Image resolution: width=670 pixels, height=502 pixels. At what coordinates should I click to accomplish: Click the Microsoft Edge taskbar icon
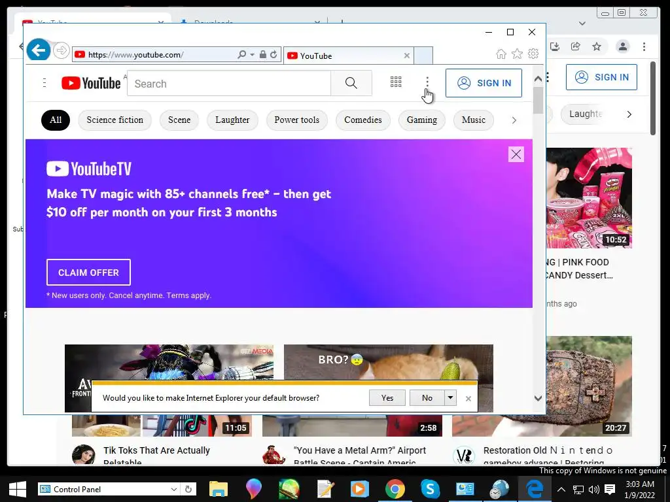pos(535,489)
